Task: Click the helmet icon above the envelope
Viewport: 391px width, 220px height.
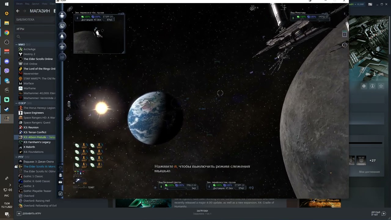Action: coord(60,175)
